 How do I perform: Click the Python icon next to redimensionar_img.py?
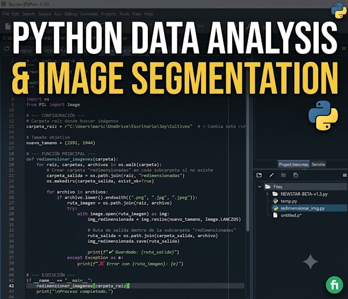point(275,208)
